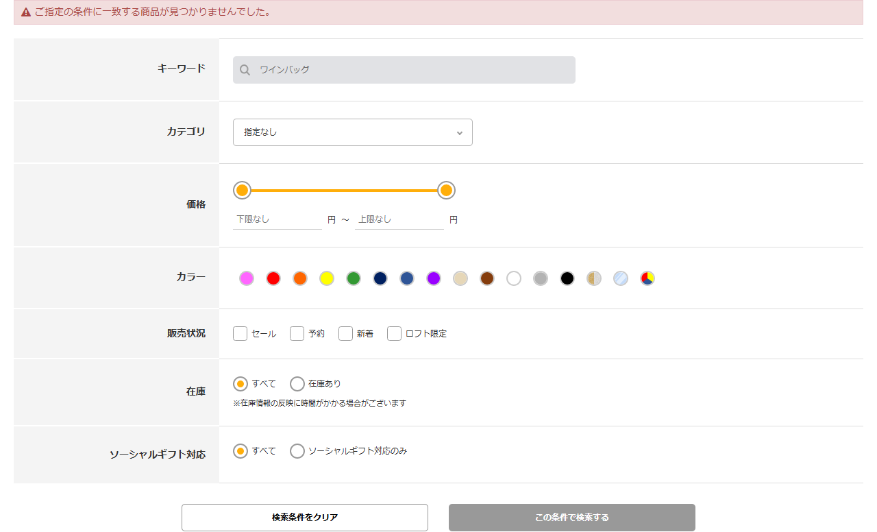
Task: Click the magnifier icon in keyword field
Action: tap(245, 70)
